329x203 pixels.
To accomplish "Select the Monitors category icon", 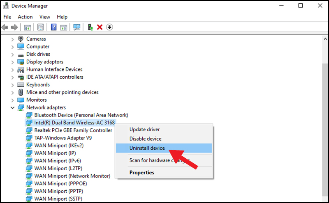I will tap(21, 100).
